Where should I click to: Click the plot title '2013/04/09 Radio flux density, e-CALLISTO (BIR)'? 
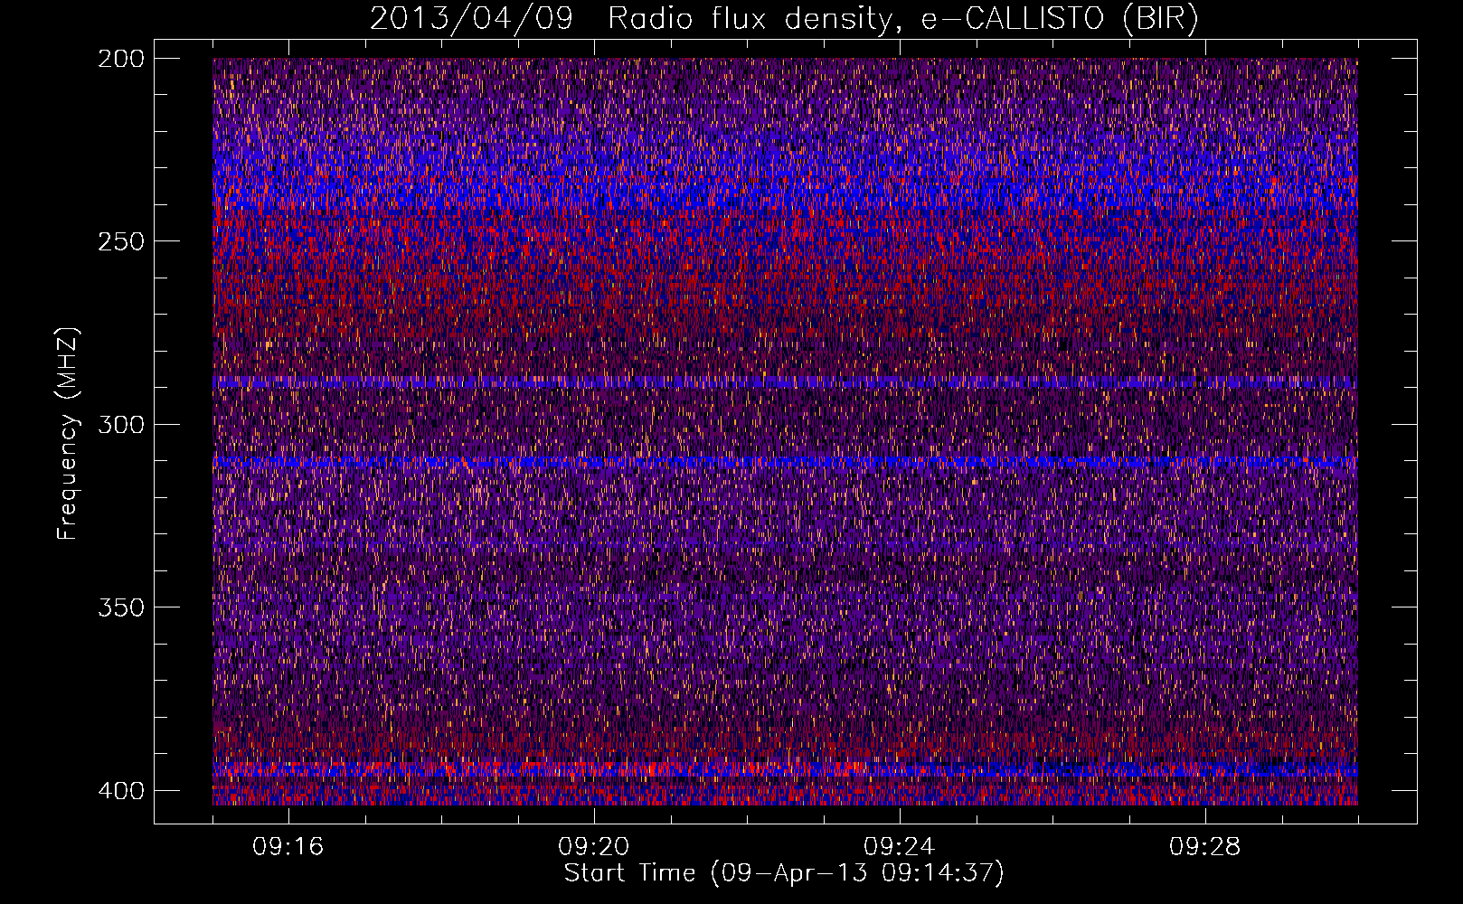coord(784,18)
